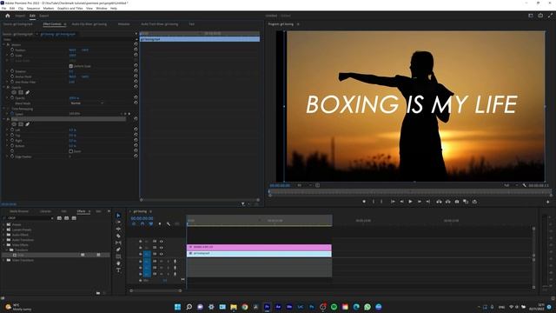Select free draw bezier pen under Opacity
Viewport: 556px width, 313px height.
tap(27, 92)
